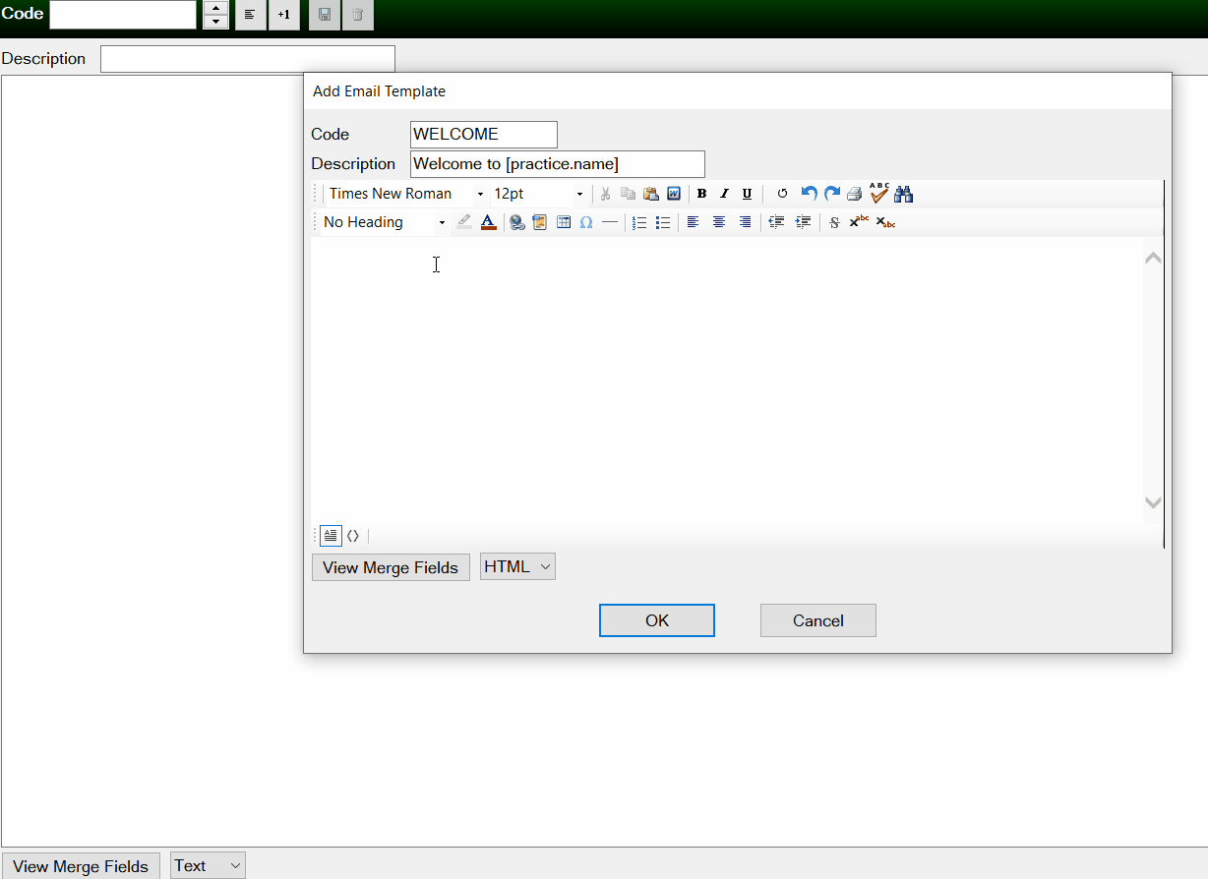Toggle bulleted list

click(x=663, y=222)
